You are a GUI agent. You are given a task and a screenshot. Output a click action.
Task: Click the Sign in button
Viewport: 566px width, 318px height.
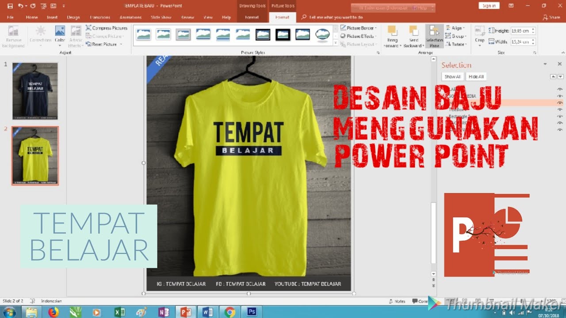489,6
